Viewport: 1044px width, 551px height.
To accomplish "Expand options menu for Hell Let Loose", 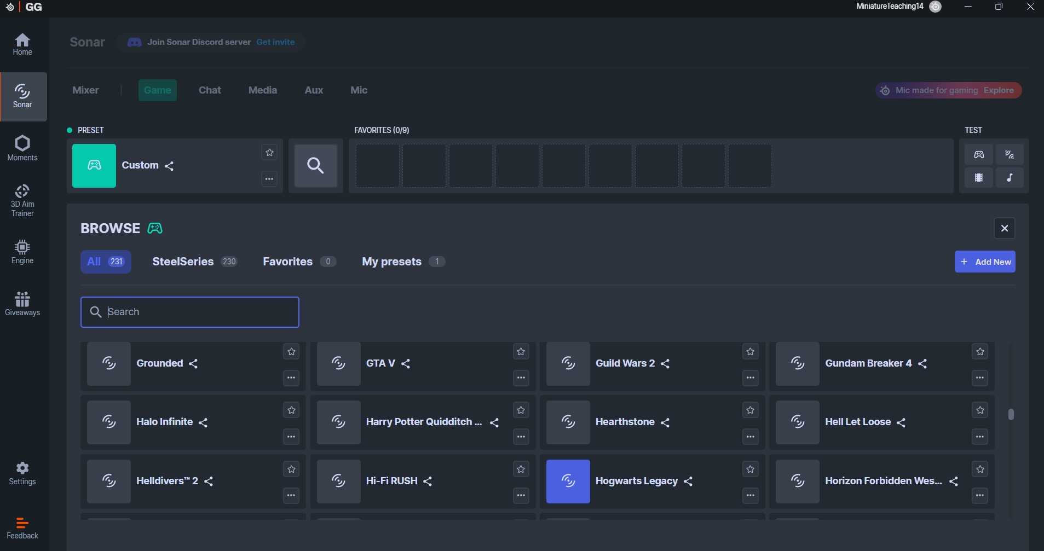I will pos(979,437).
